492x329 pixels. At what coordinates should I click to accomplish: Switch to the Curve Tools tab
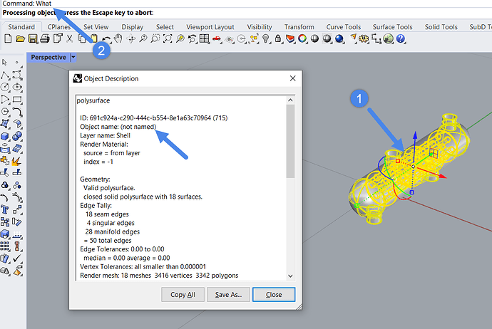[343, 27]
